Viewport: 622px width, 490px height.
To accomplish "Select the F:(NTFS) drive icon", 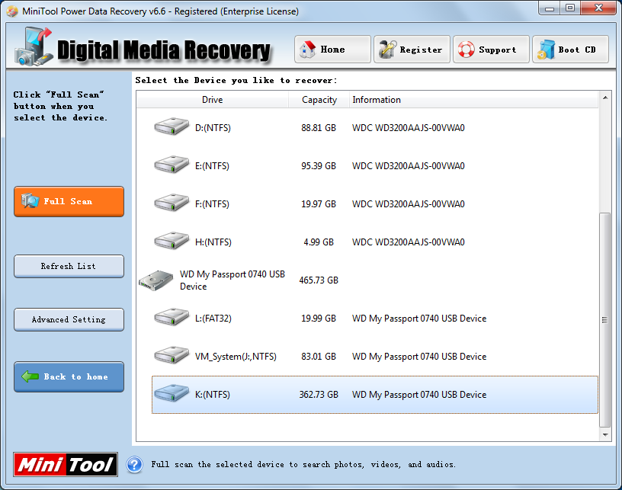I will point(172,203).
